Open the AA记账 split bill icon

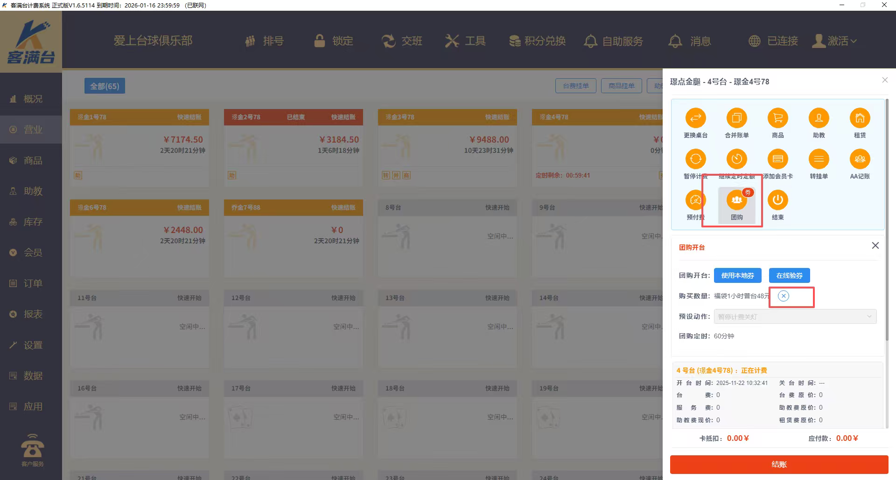point(860,159)
